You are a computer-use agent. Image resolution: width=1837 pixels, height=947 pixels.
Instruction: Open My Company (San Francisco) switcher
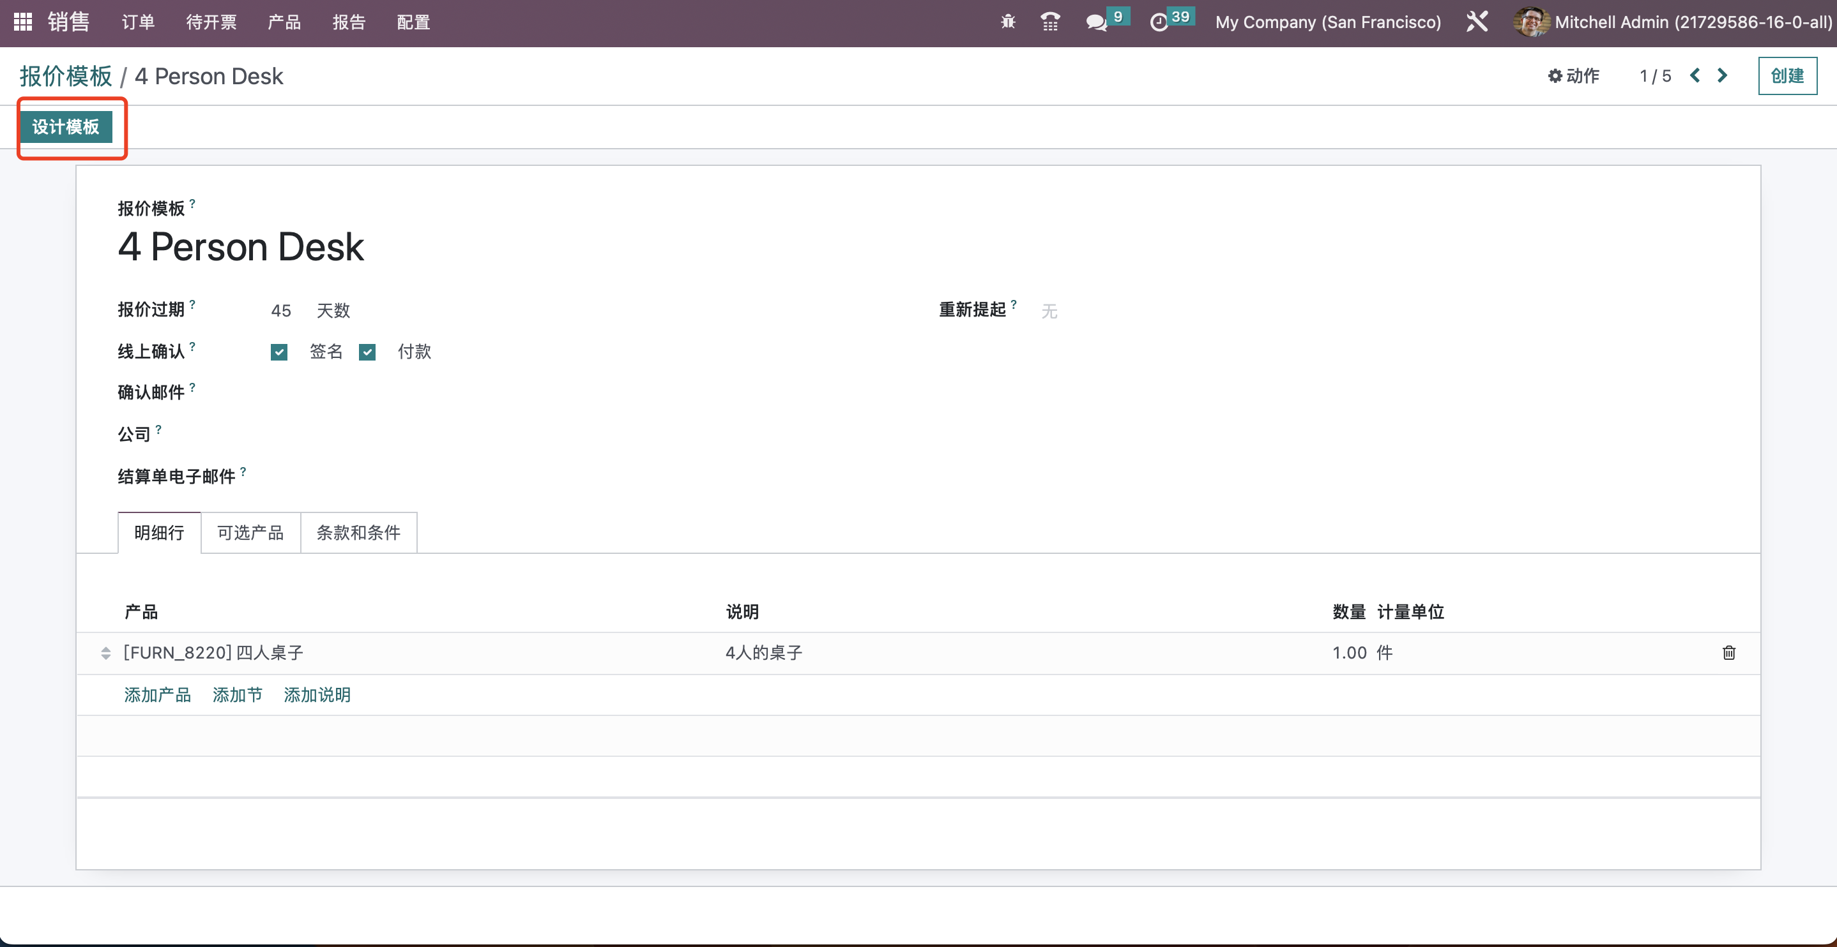click(x=1328, y=22)
